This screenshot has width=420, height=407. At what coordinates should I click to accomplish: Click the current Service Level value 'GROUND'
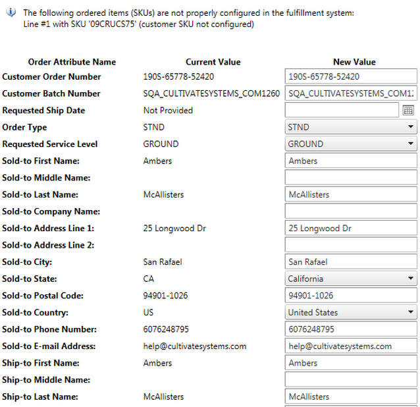click(x=161, y=144)
